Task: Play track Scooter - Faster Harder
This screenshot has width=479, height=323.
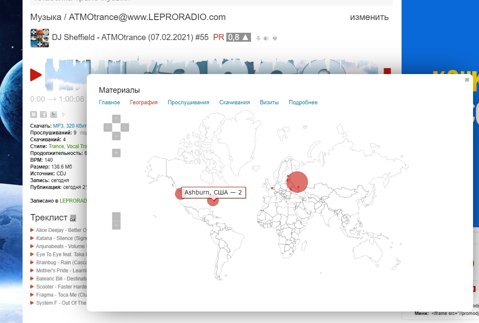Action: click(32, 287)
